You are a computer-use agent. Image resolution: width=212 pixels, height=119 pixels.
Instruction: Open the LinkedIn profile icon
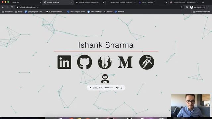point(64,62)
